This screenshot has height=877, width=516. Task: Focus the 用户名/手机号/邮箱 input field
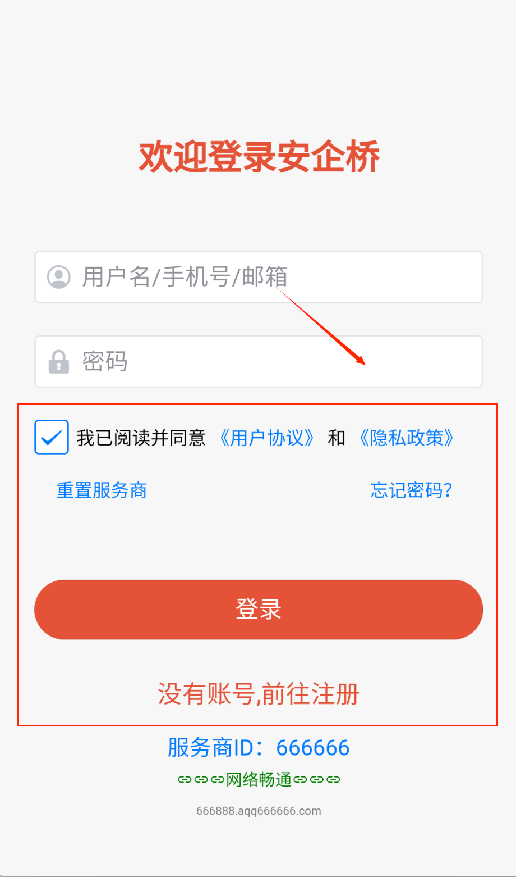[x=259, y=277]
